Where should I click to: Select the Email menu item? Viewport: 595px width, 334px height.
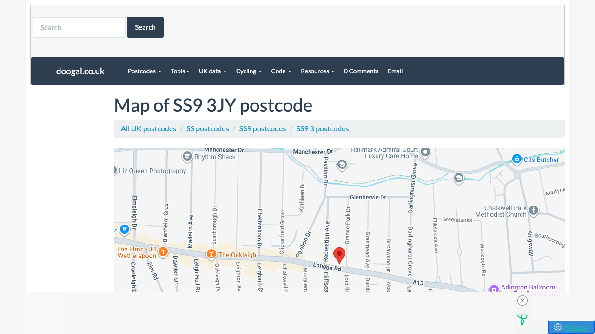point(395,71)
